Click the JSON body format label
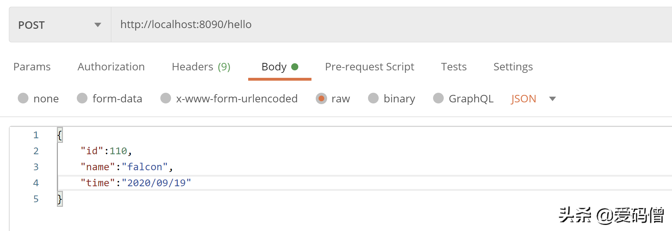 point(523,99)
